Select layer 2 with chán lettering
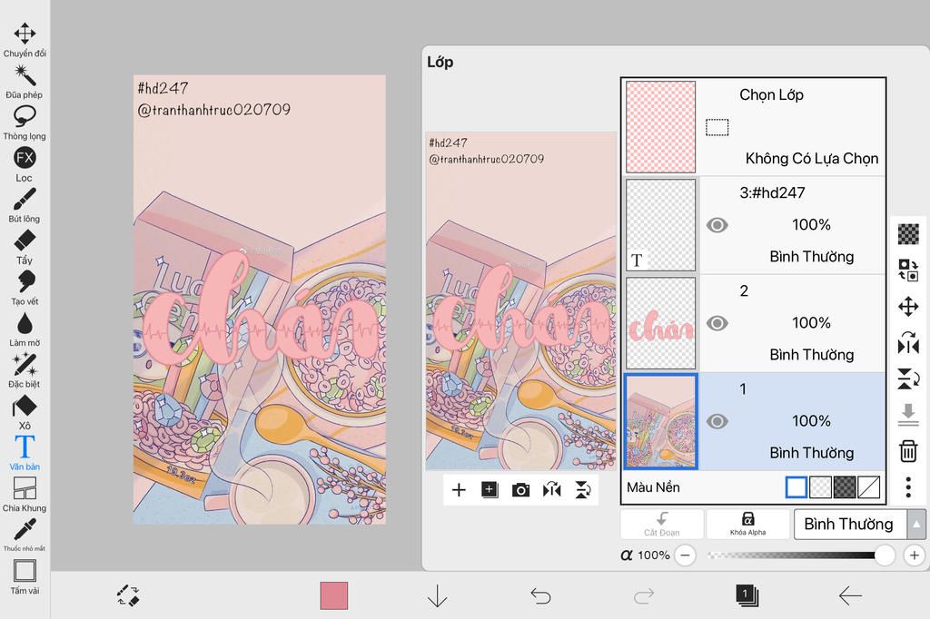 tap(755, 323)
